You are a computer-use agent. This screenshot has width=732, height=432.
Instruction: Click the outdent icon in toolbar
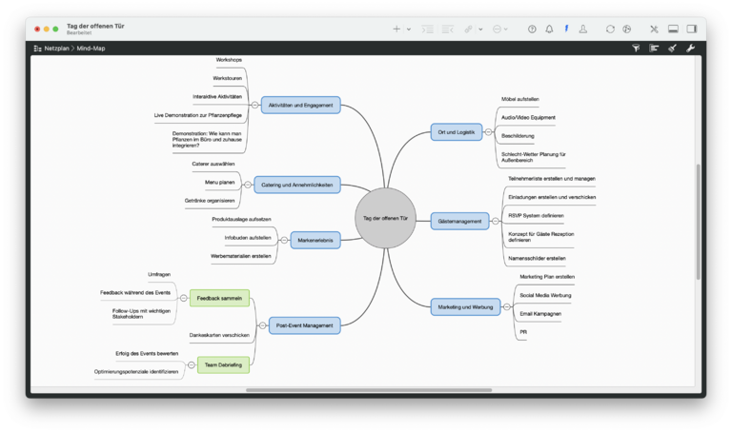click(448, 29)
